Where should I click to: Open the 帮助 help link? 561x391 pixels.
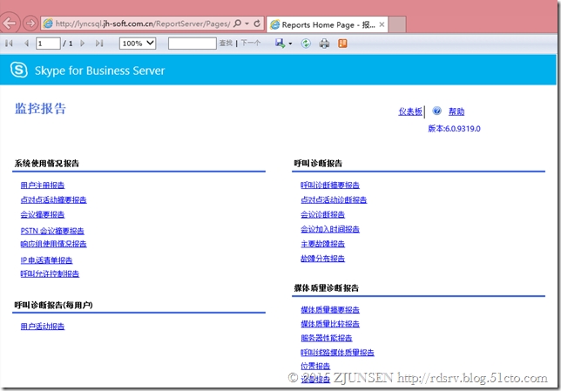(456, 111)
